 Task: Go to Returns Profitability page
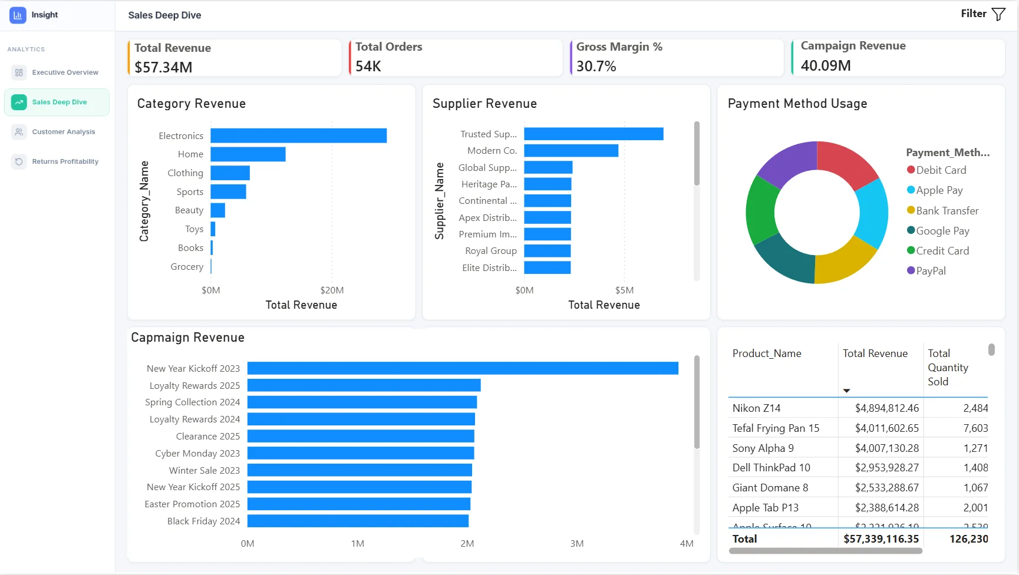pos(57,161)
